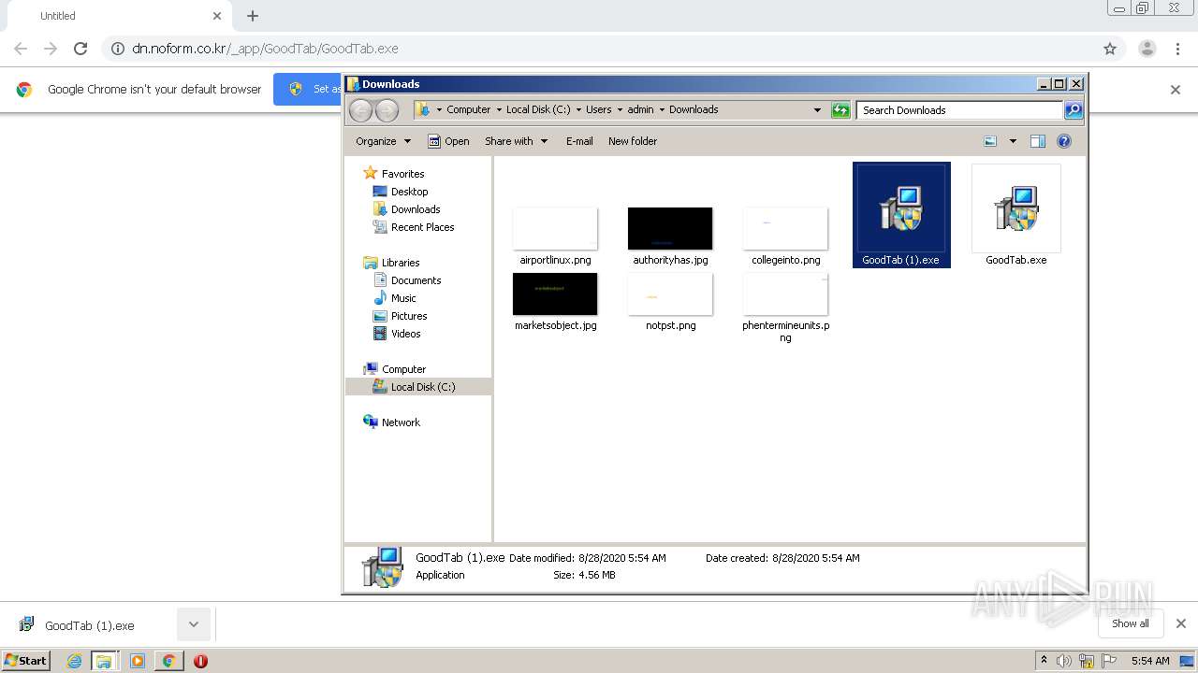The width and height of the screenshot is (1198, 673).
Task: Click Chrome icon in the taskbar
Action: pyautogui.click(x=168, y=661)
